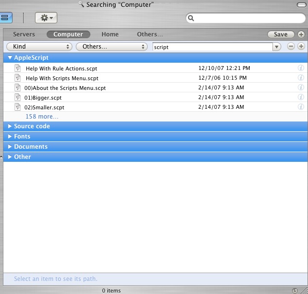
Task: Click 'Select an item to see its path.'
Action: click(55, 279)
